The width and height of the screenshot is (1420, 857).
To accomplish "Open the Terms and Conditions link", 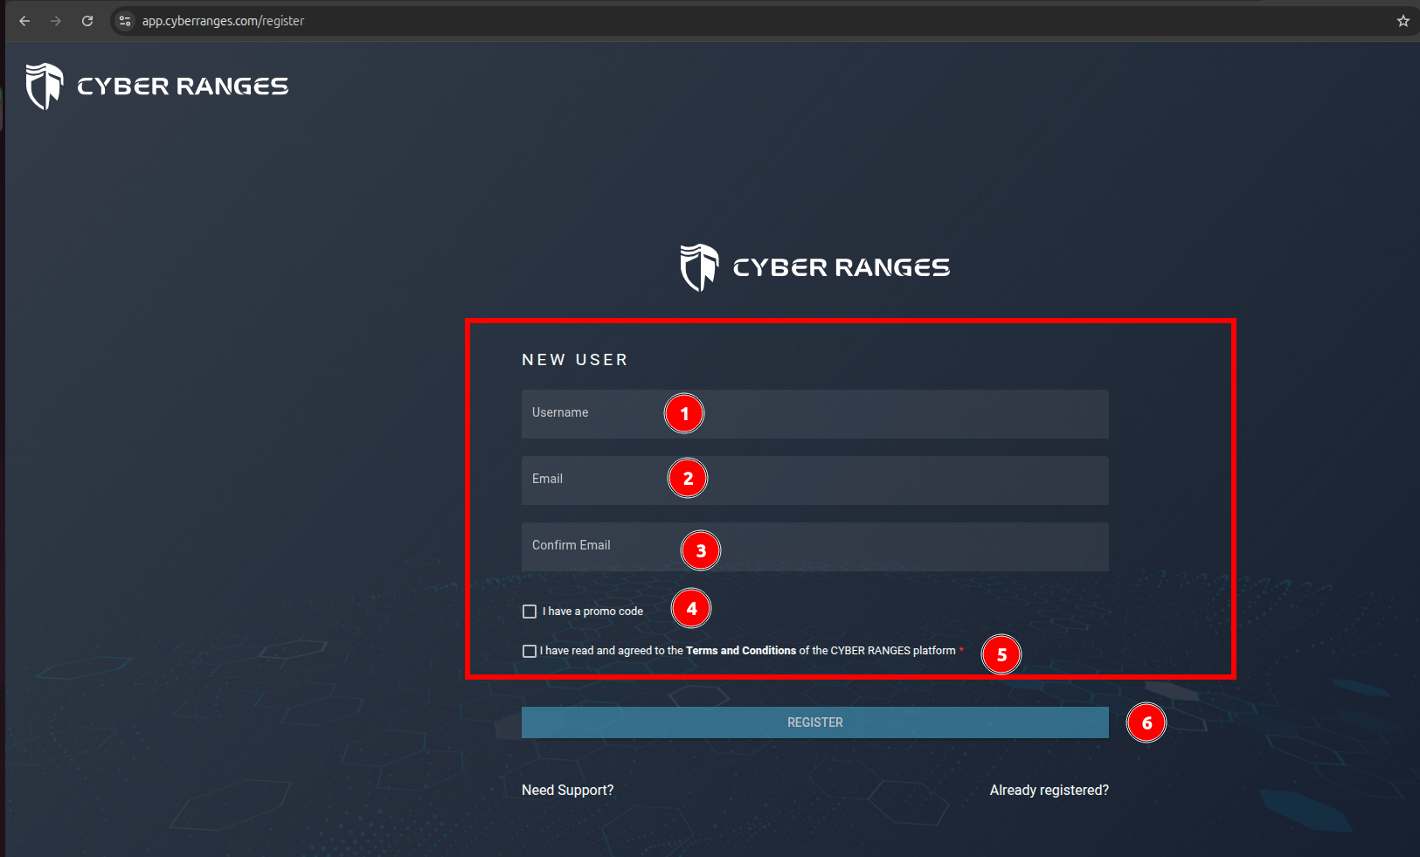I will click(x=741, y=651).
